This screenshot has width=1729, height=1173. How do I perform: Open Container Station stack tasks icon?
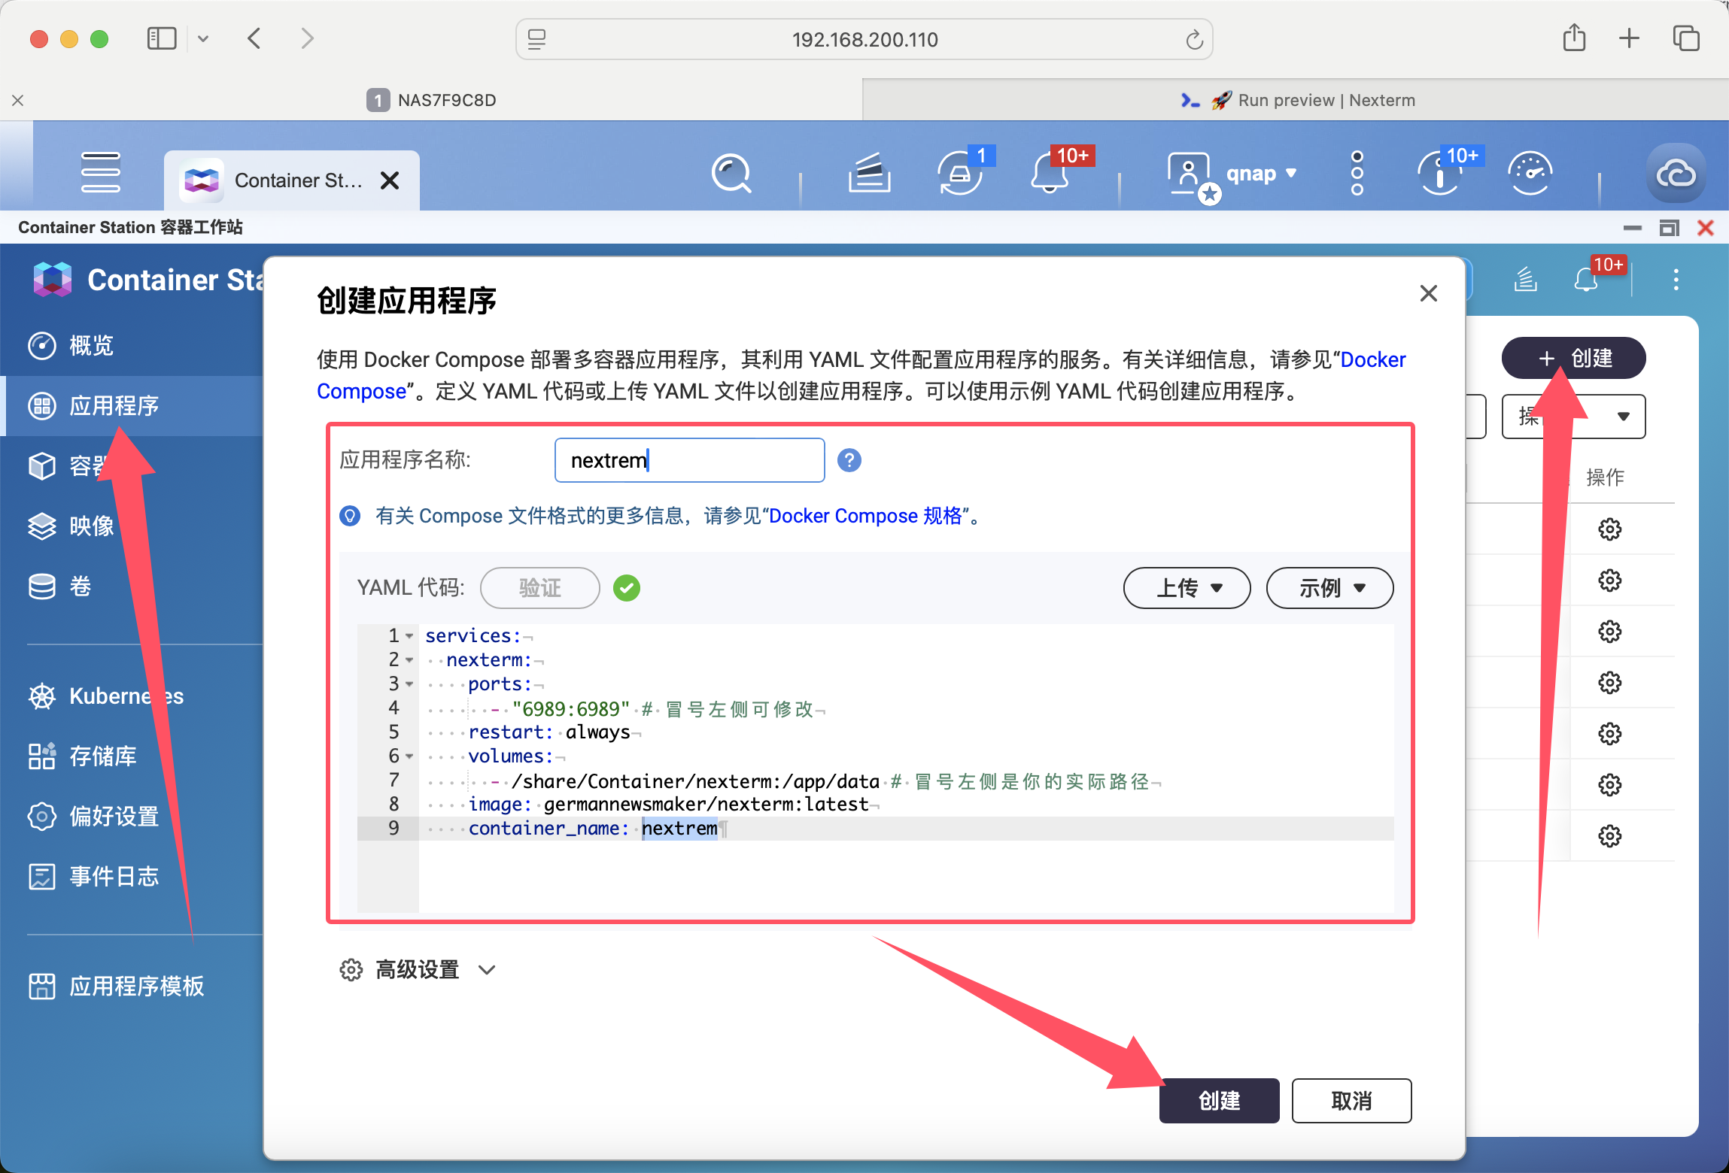click(x=1525, y=280)
